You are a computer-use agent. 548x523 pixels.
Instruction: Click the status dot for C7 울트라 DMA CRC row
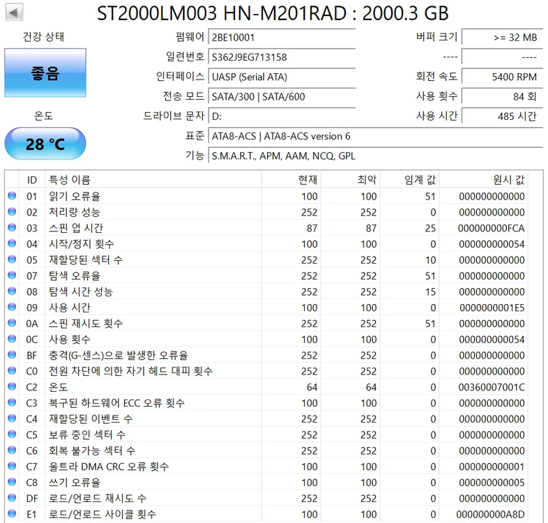click(12, 466)
